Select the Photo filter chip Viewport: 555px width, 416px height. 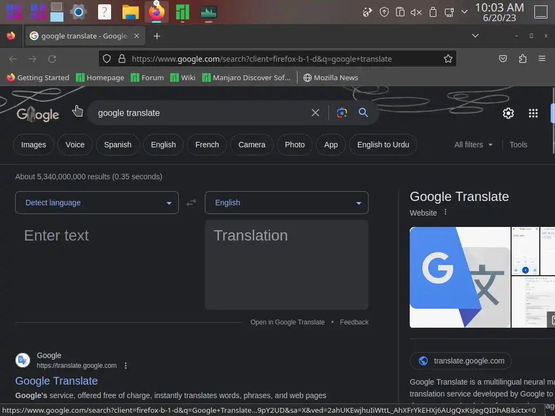point(294,145)
